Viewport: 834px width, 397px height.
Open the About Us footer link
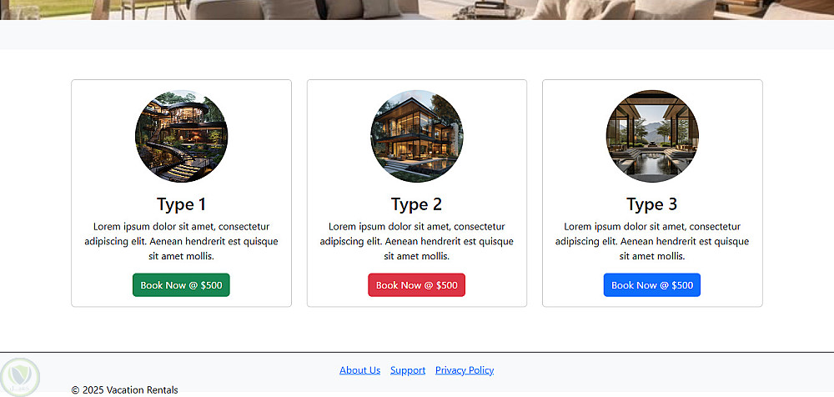(x=359, y=370)
